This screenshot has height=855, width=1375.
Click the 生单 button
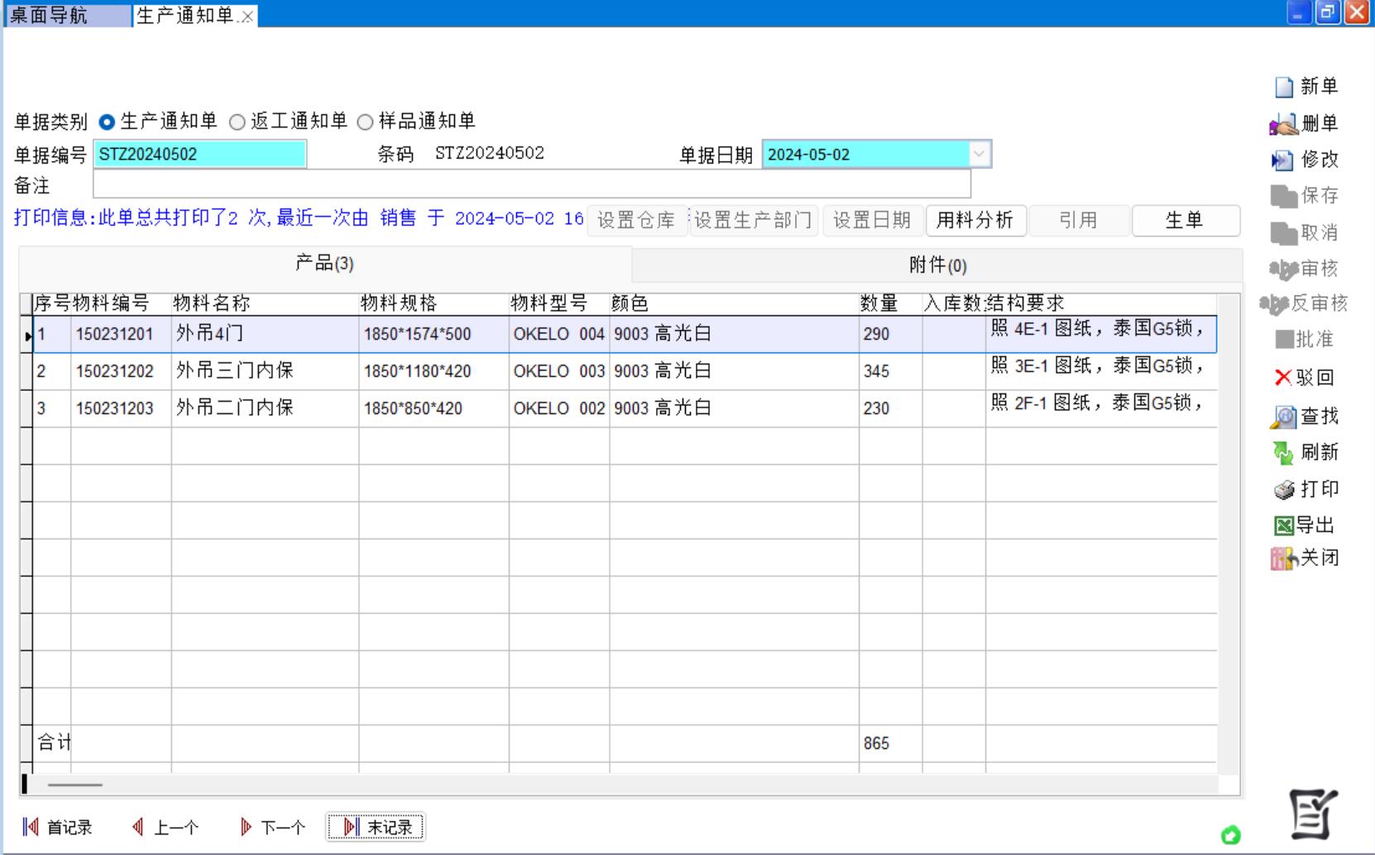coord(1184,220)
